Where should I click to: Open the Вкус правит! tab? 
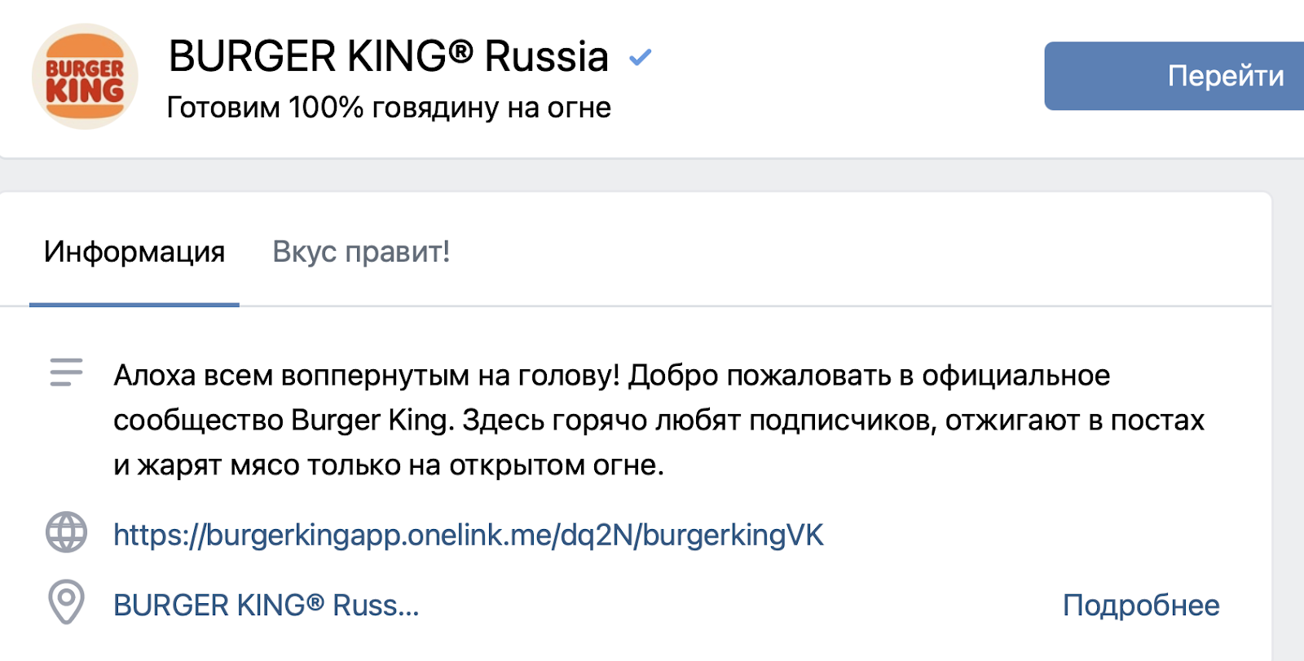[x=361, y=252]
